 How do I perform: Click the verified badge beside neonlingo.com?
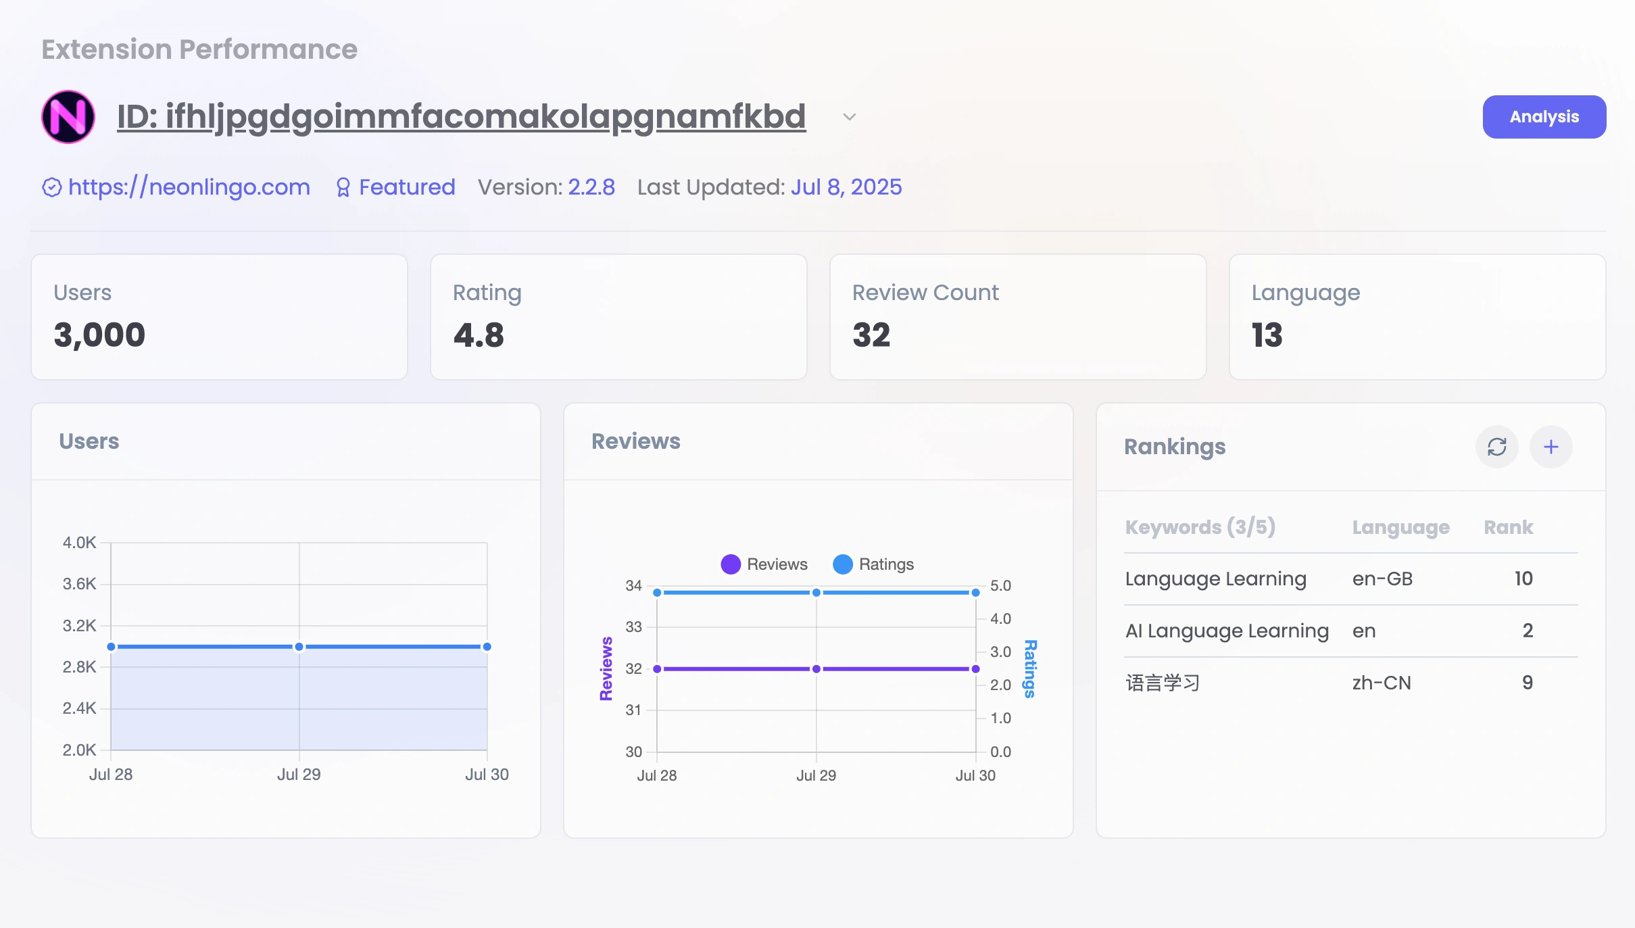click(x=52, y=187)
